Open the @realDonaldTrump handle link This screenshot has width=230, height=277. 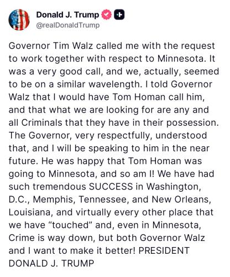click(x=68, y=25)
